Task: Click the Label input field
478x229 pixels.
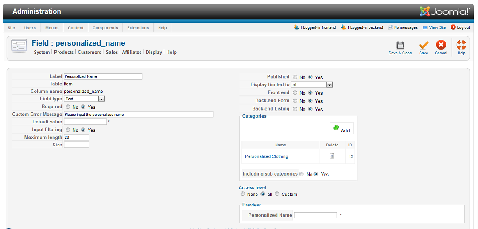Action: 103,76
